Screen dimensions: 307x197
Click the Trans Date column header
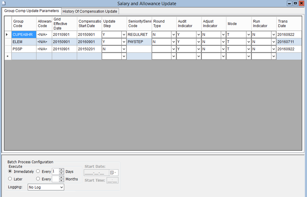(x=289, y=23)
